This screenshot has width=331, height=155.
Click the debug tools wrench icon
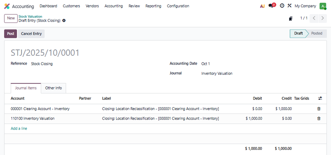coord(289,6)
